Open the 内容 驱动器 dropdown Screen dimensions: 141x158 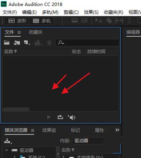coord(88,141)
